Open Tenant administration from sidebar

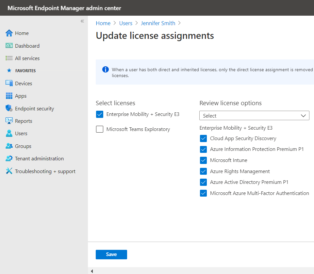(8, 158)
